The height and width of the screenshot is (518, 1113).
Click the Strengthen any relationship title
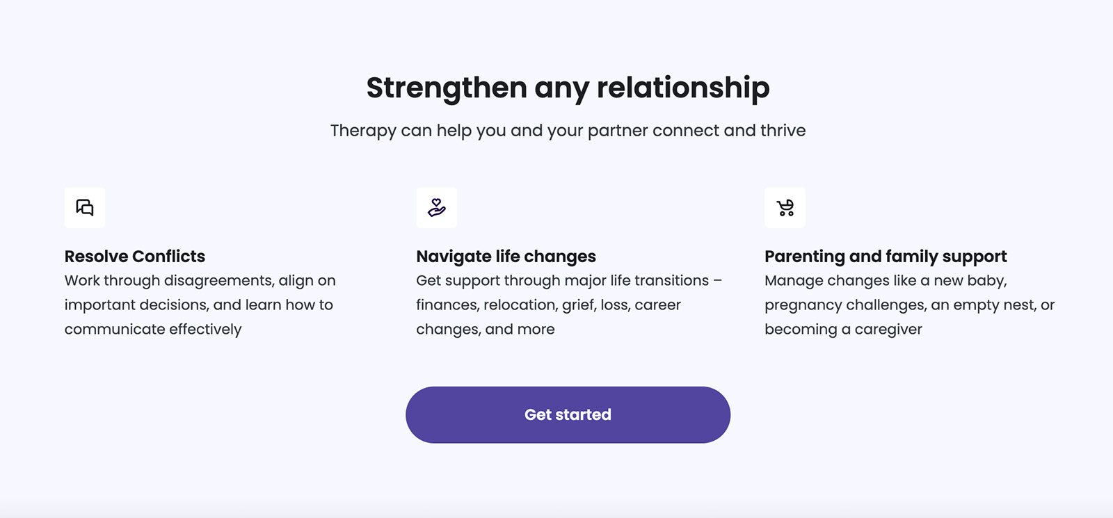[x=568, y=88]
